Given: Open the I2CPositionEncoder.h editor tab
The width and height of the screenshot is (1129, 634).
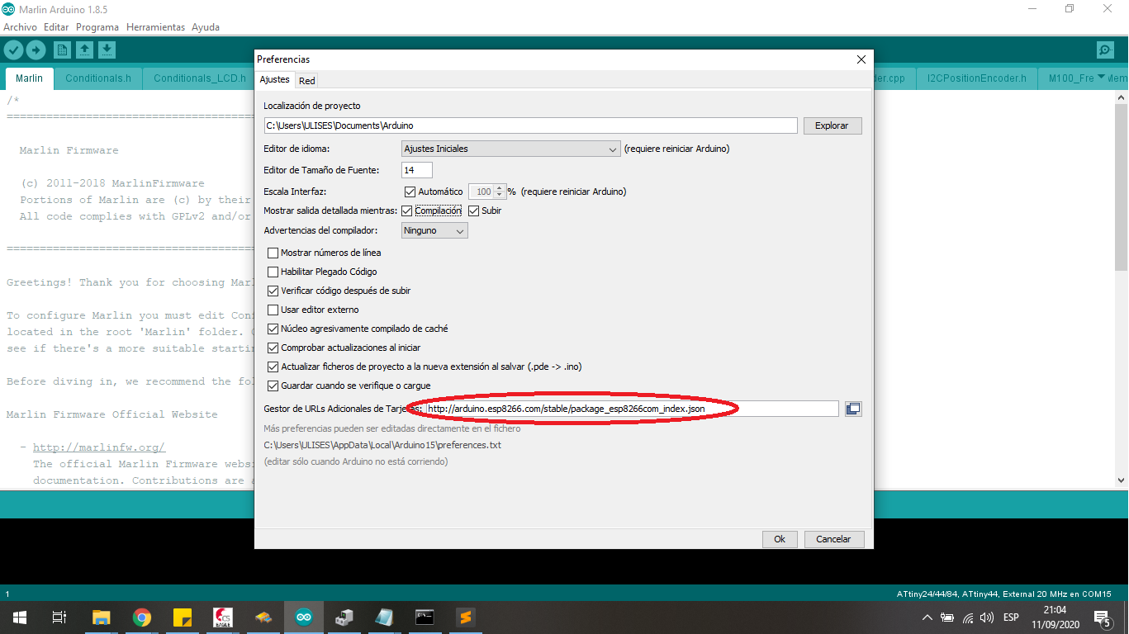Looking at the screenshot, I should coord(976,78).
